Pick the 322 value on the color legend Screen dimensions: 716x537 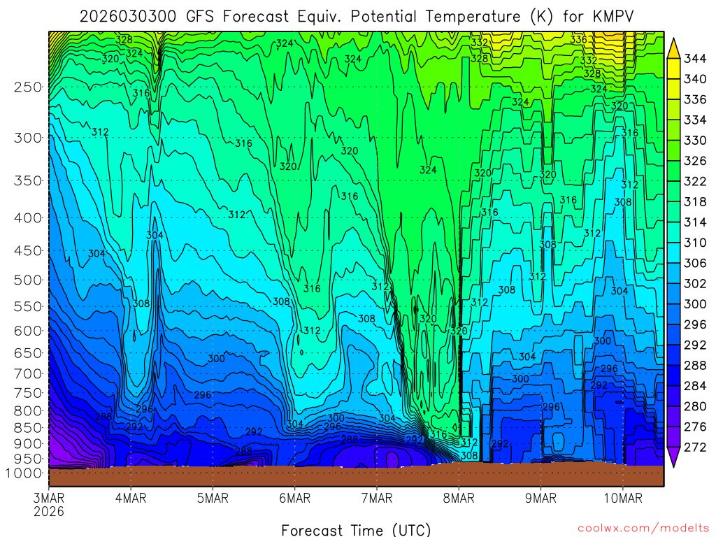695,181
